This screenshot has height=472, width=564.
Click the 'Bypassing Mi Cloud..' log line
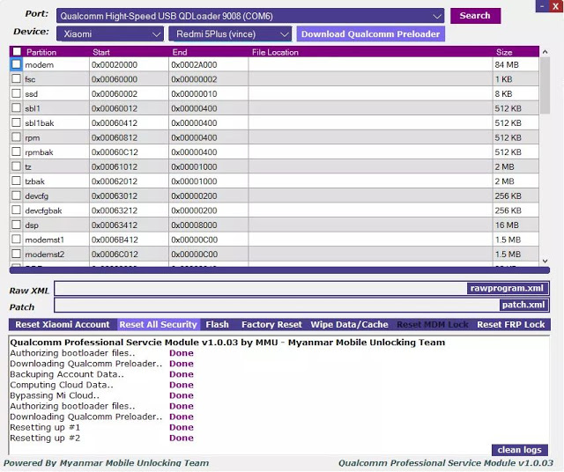55,395
